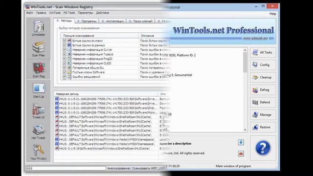Toggle Неверная информация ProgID checkbox

[x=64, y=59]
